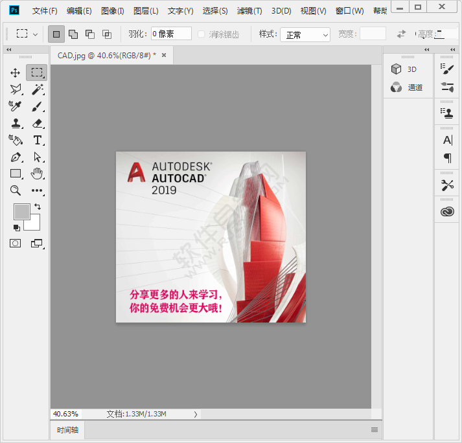Open the 通道 channels panel
Image resolution: width=462 pixels, height=443 pixels.
(x=408, y=87)
